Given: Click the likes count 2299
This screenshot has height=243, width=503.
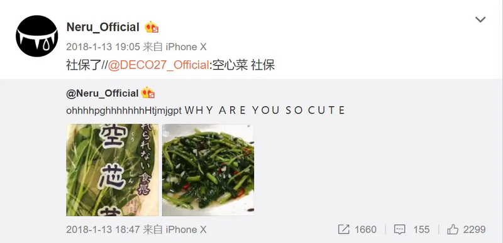Looking at the screenshot, I should [475, 230].
